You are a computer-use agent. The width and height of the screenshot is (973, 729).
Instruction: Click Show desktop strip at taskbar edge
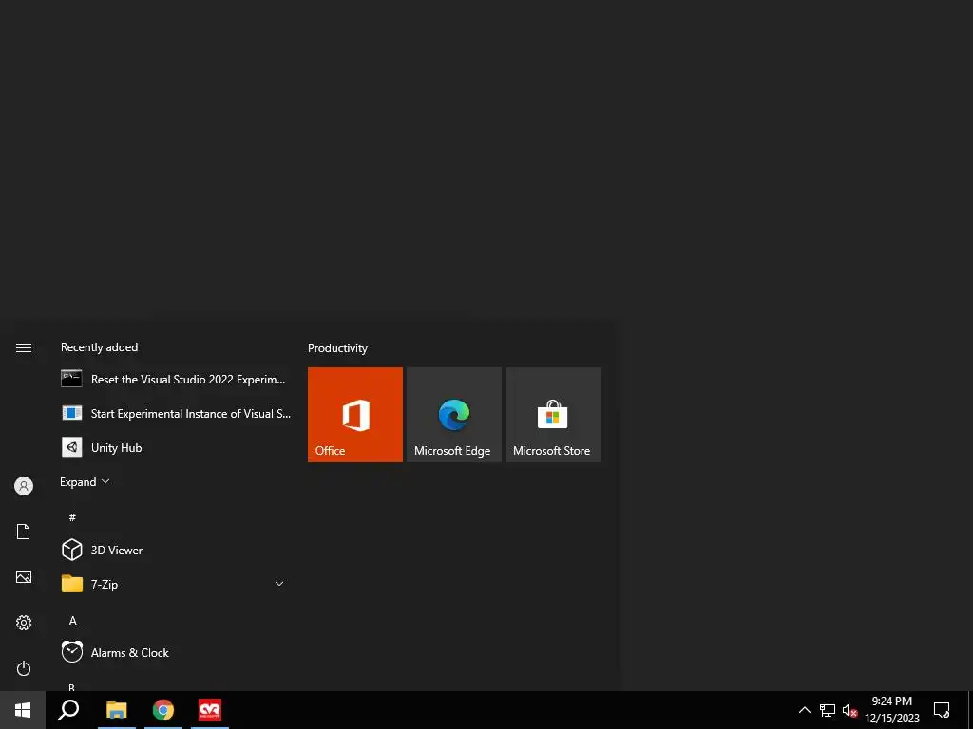pos(970,710)
